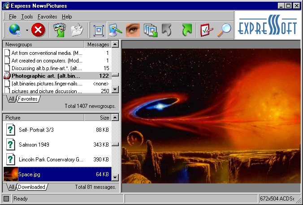
Task: Click the stacked pages icon beside Photographic art
Action: point(7,76)
